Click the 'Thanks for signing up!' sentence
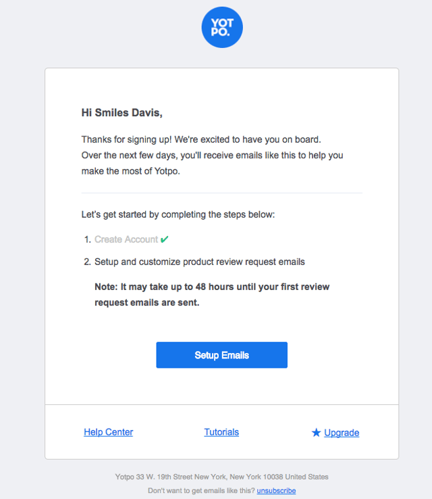432x499 pixels. coord(126,140)
